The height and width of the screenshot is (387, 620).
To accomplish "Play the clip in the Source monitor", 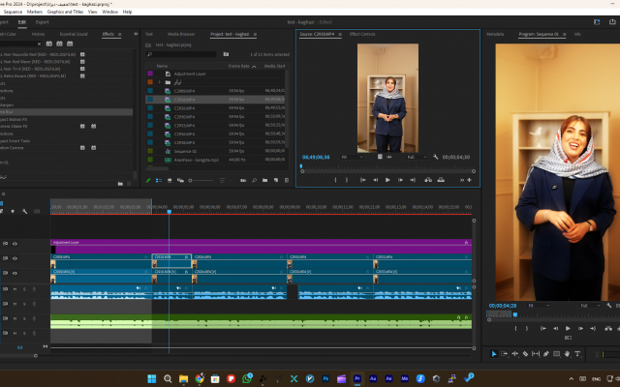I will pos(387,180).
